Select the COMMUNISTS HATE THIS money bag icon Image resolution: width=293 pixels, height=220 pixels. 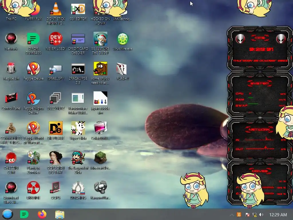(x=11, y=133)
